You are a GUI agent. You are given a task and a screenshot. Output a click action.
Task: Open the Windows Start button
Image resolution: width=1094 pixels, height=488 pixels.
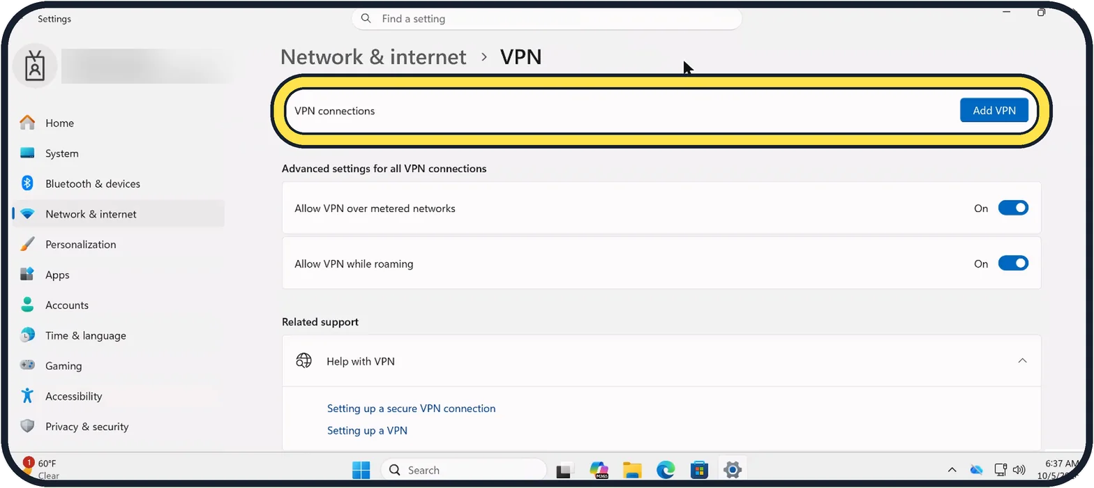(361, 471)
